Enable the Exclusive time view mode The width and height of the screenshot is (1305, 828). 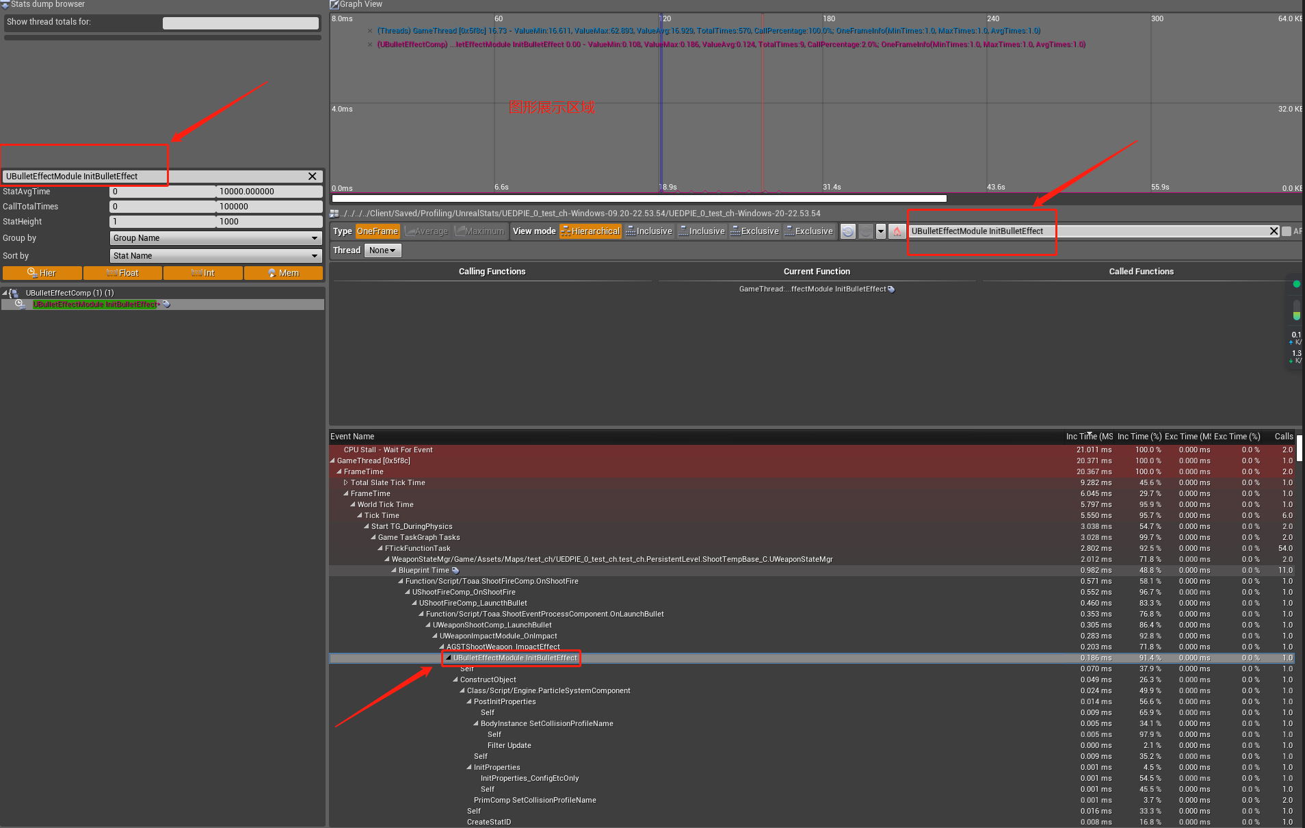tap(754, 231)
